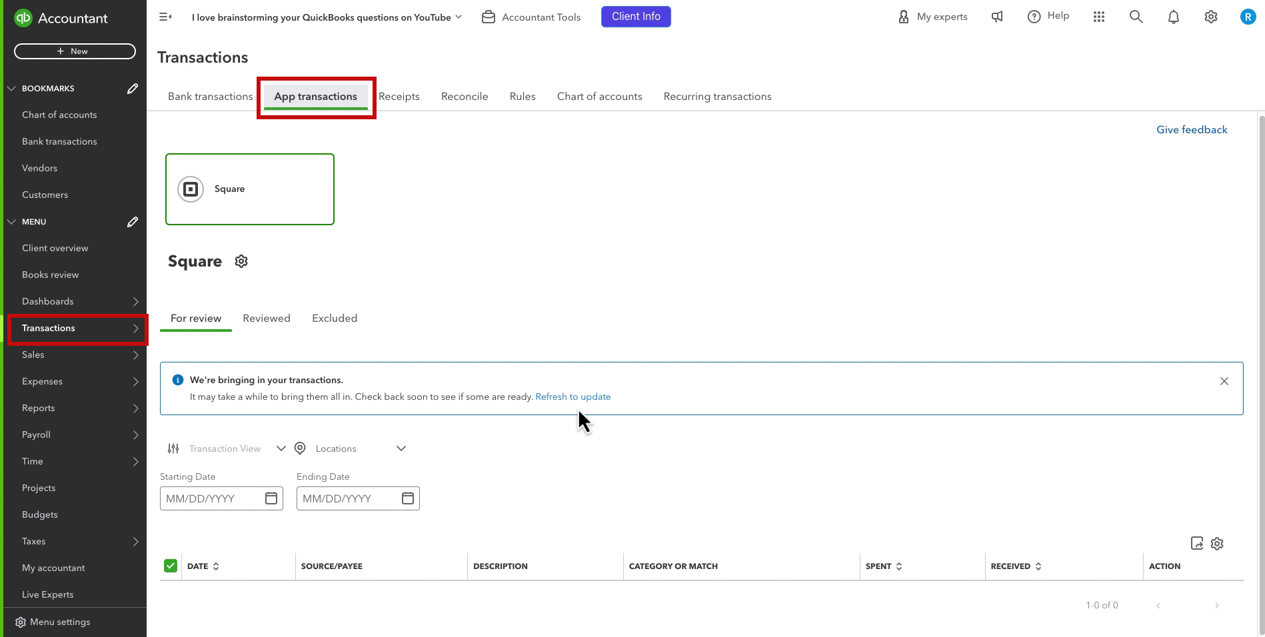Expand the Payroll submenu
Image resolution: width=1265 pixels, height=637 pixels.
point(135,435)
